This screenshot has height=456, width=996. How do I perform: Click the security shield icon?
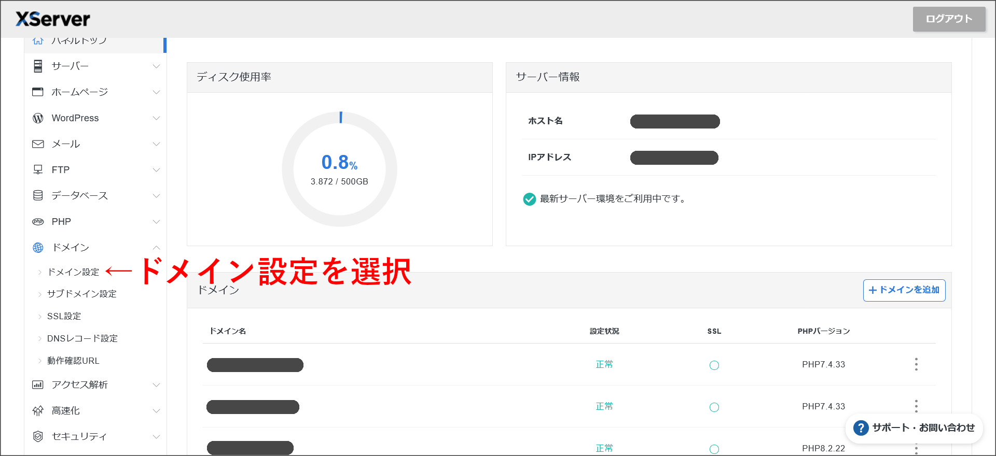[38, 436]
